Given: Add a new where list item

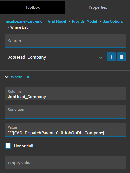Looking at the screenshot, I should pos(111,57).
